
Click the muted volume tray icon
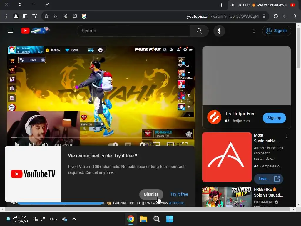tap(36, 219)
